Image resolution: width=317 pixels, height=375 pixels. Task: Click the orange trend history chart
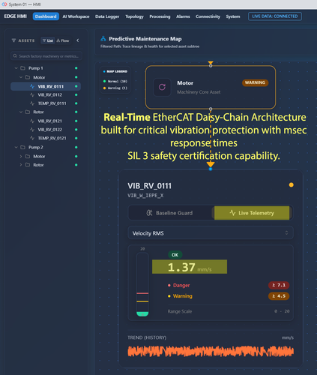tap(211, 351)
